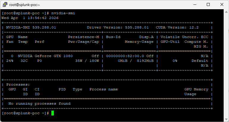229x122 pixels.
Task: Click the 'No running processes found' message
Action: [40, 104]
